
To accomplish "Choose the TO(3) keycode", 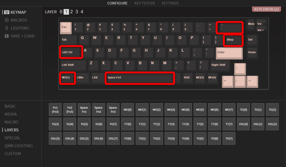I will point(171,138).
